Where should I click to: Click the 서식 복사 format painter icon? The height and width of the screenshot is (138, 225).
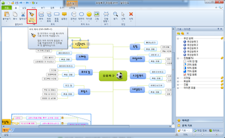pos(32,14)
